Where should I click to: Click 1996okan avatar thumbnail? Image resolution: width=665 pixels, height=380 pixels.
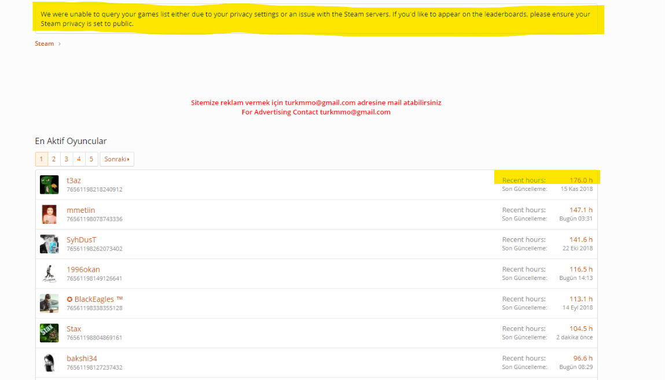[49, 274]
